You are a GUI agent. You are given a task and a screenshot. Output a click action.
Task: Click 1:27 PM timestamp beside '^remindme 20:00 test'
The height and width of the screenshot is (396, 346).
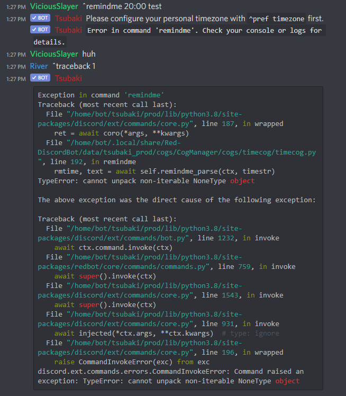[x=16, y=7]
